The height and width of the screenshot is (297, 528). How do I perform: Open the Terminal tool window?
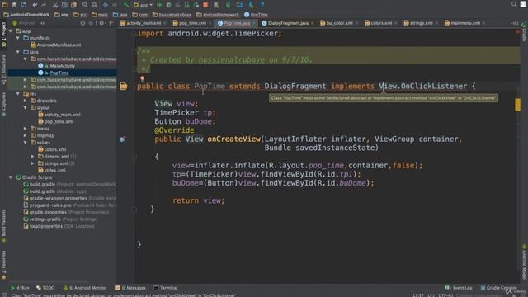(x=166, y=288)
